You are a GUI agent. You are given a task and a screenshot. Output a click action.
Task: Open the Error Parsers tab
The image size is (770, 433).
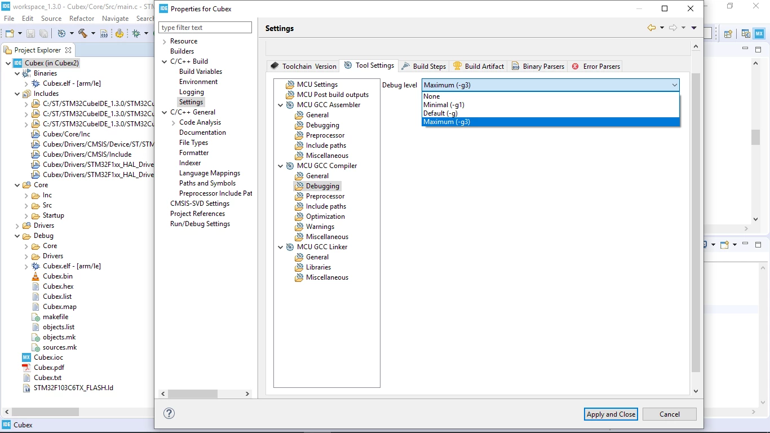(596, 66)
